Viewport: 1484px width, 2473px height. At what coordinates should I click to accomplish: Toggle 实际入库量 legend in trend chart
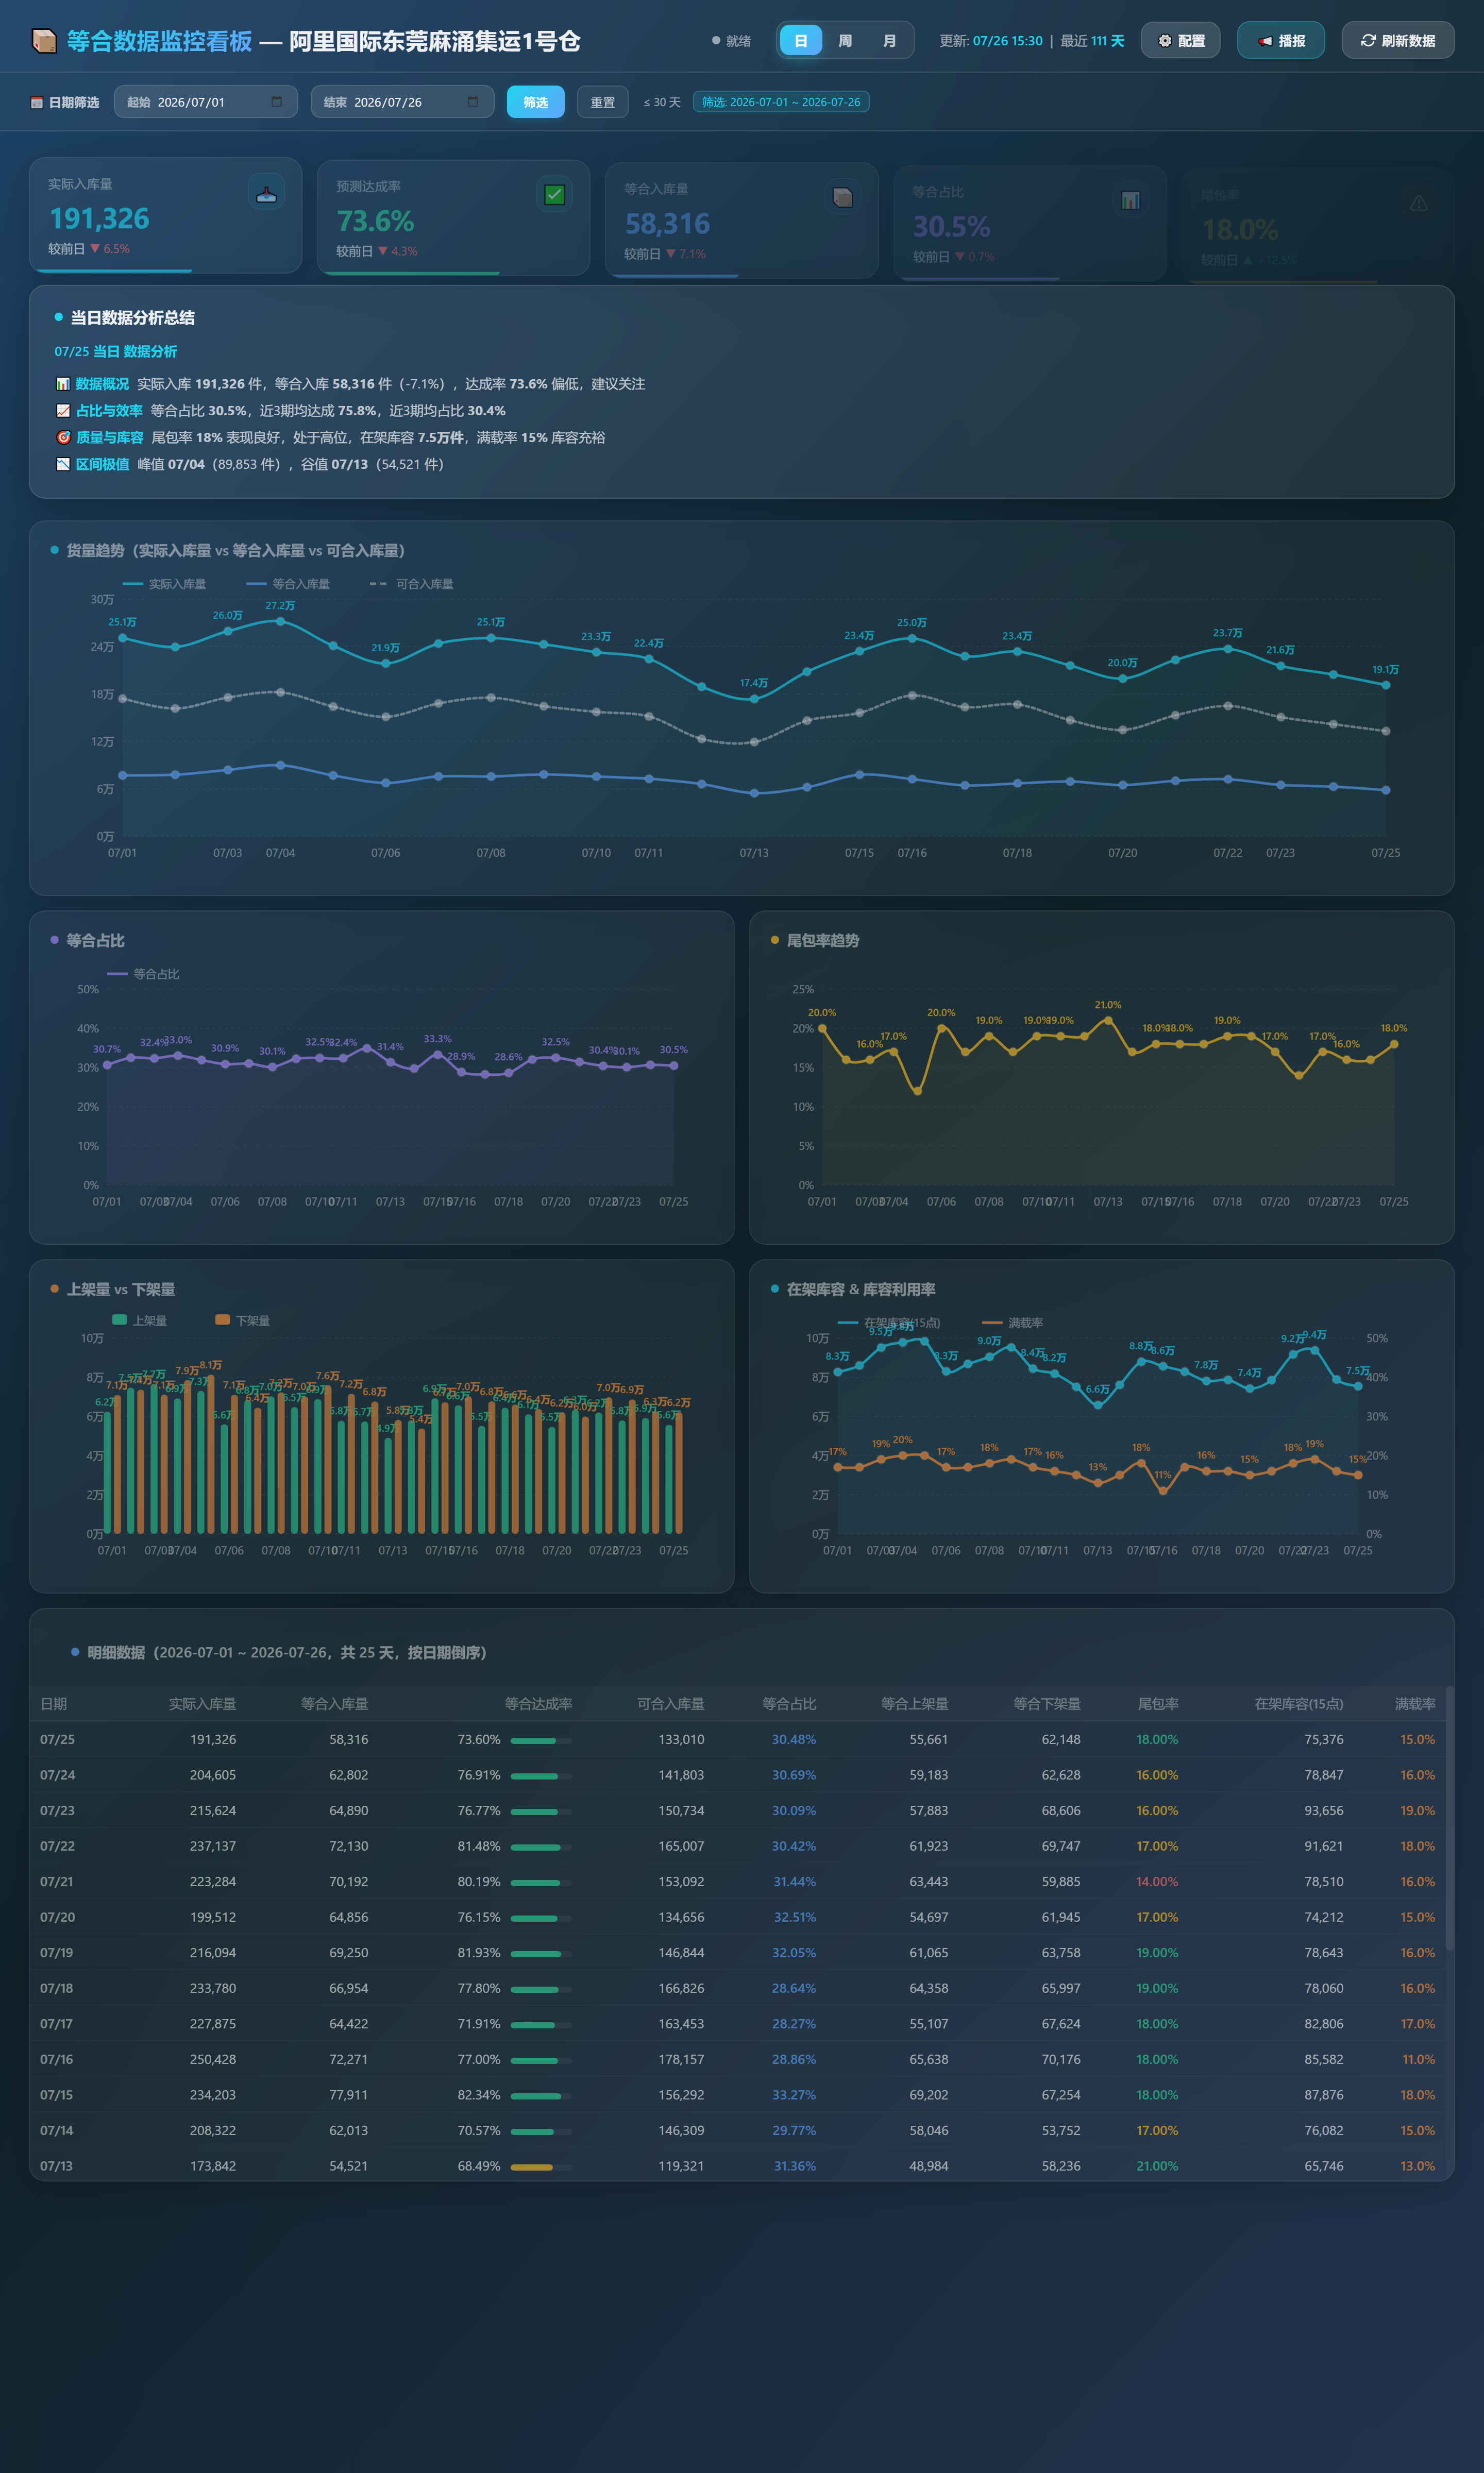[164, 584]
